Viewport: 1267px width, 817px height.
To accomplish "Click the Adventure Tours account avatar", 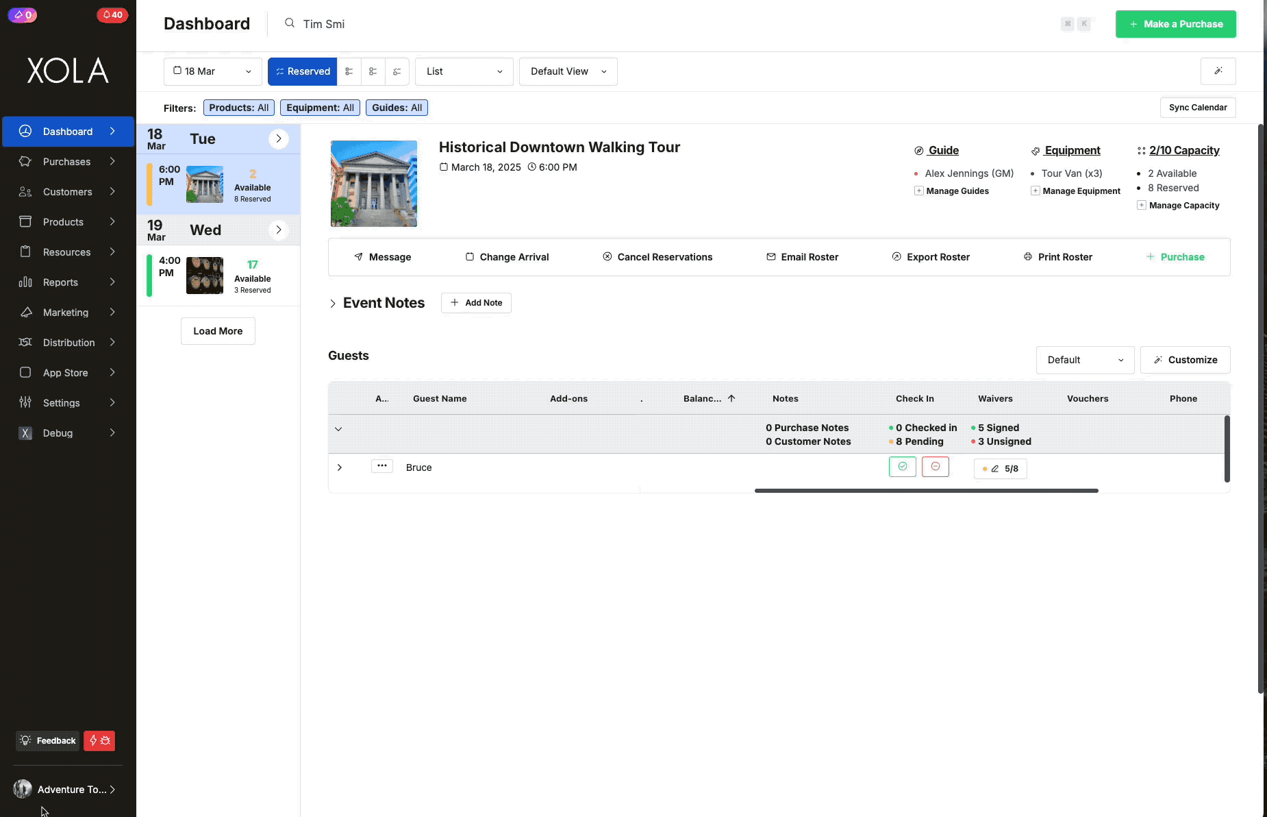I will 23,789.
